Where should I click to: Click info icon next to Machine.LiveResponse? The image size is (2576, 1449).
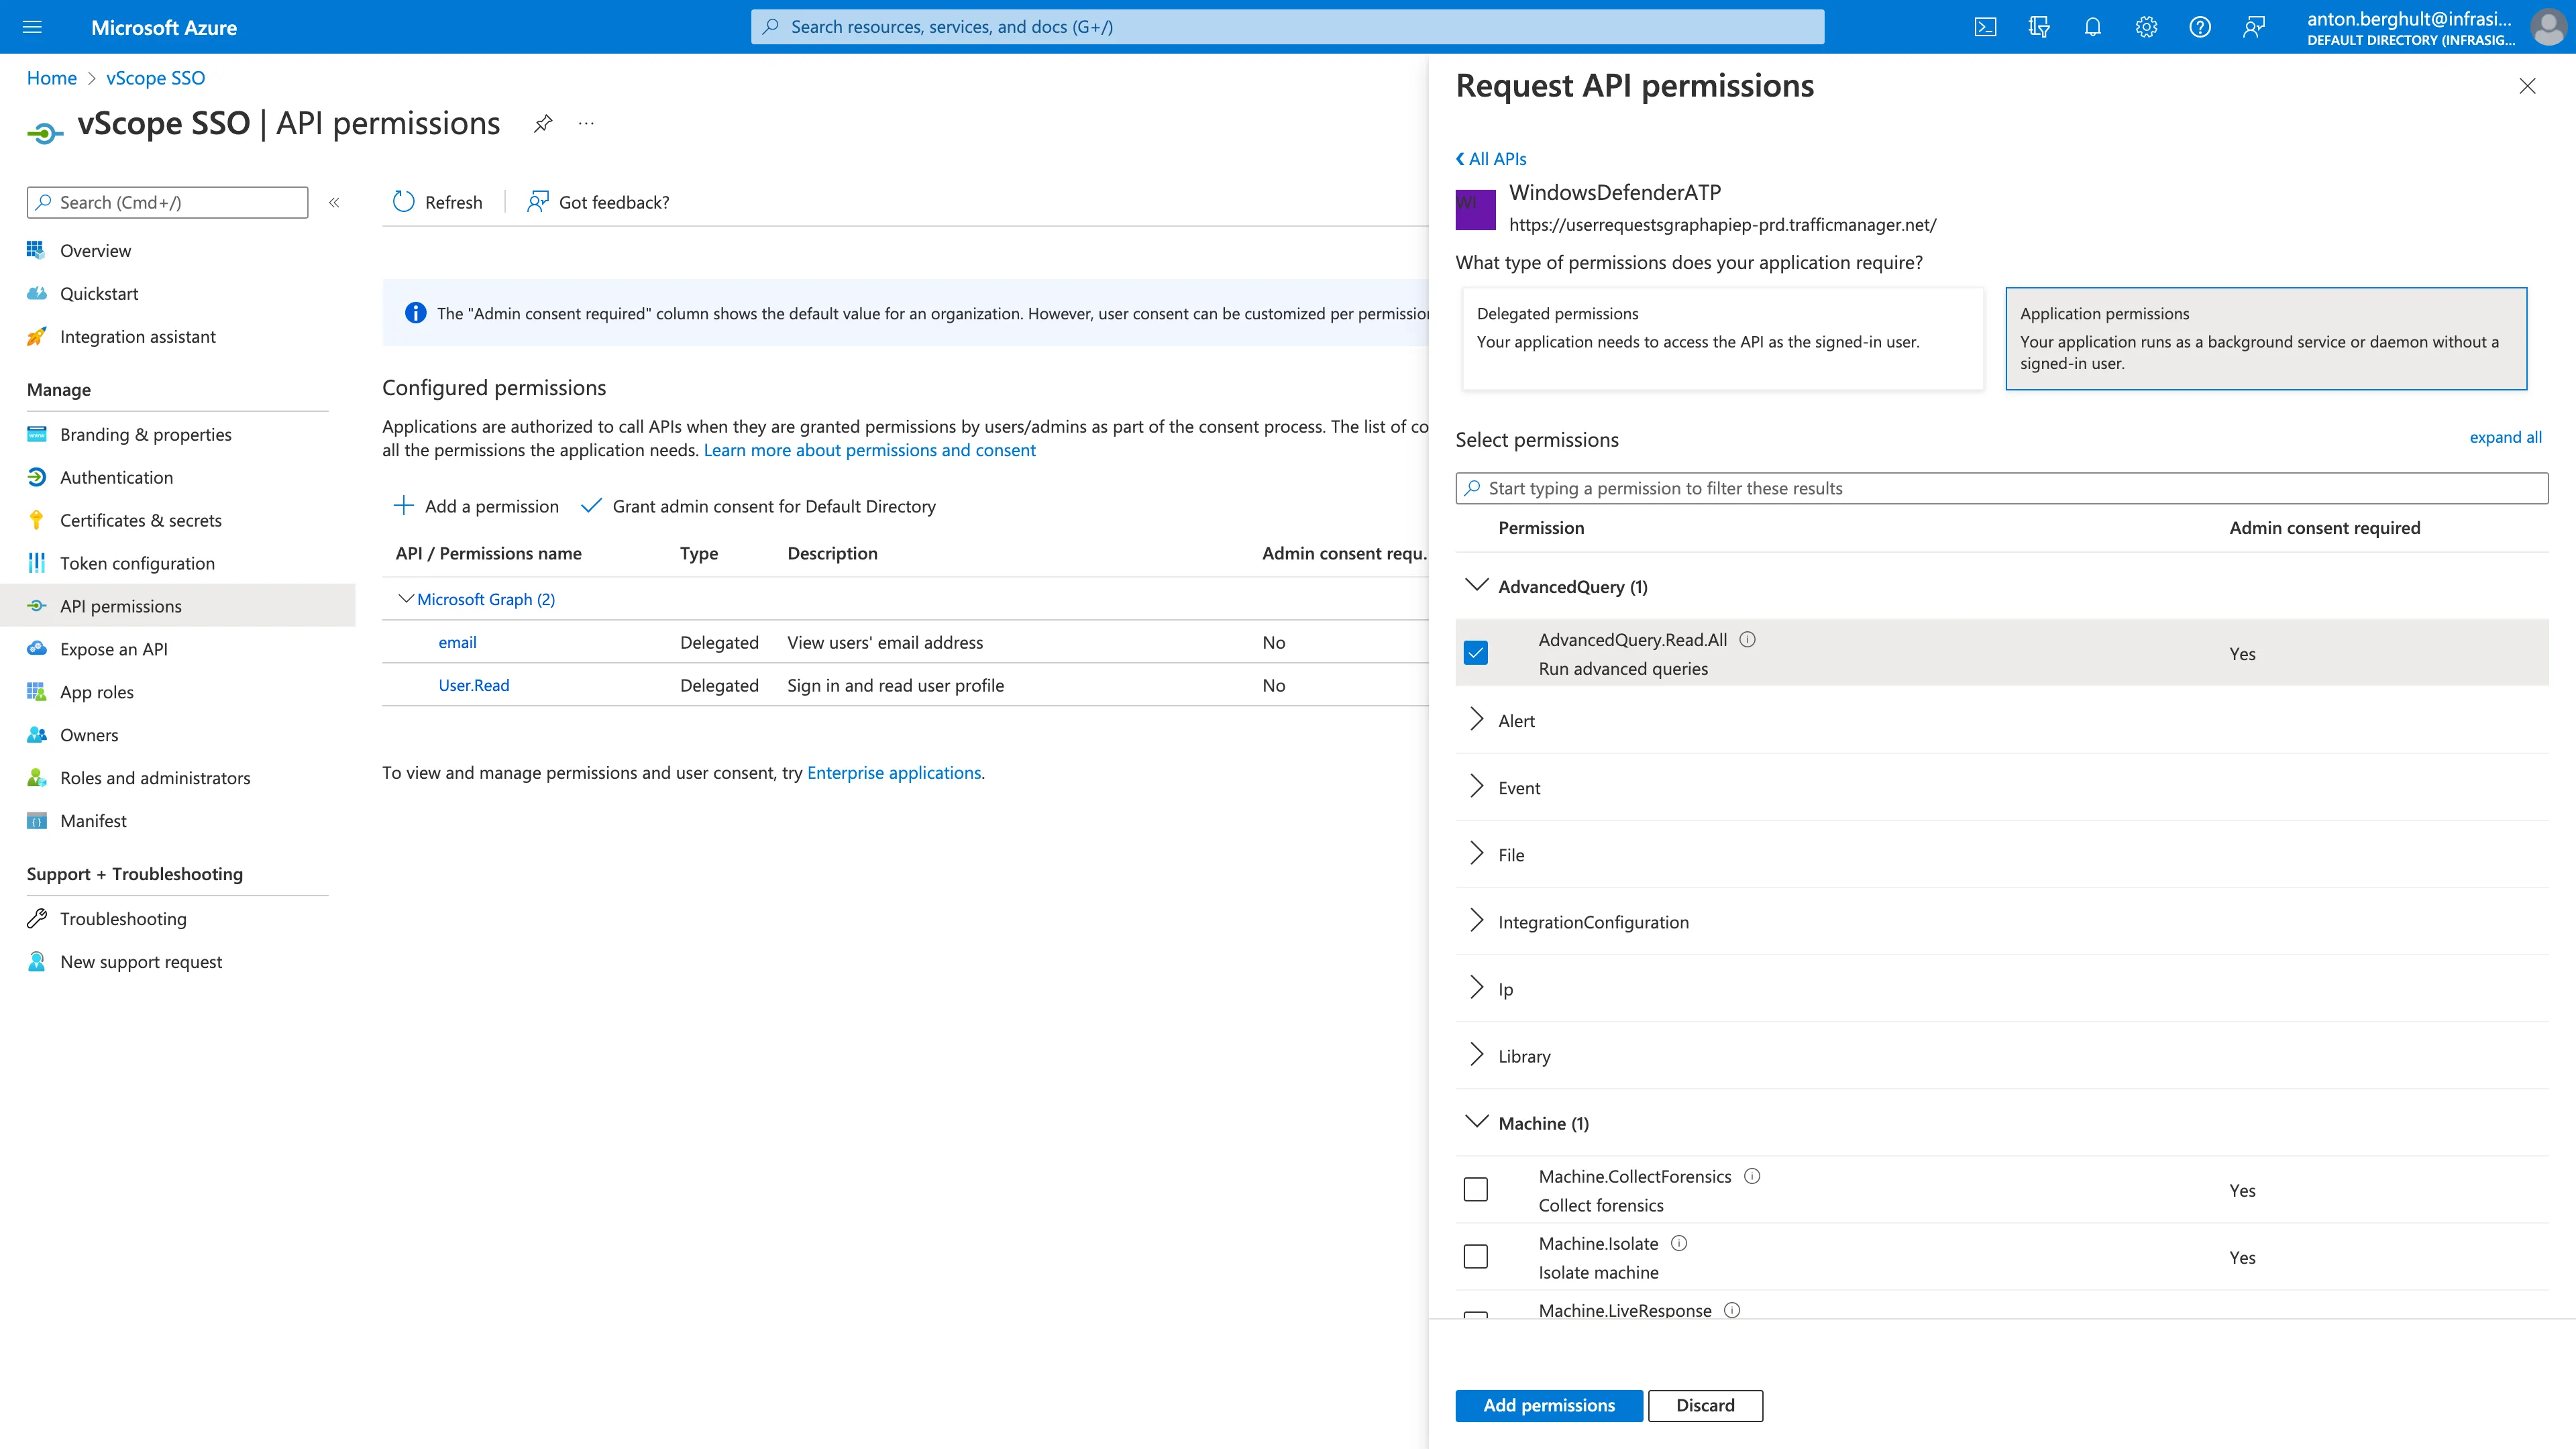click(x=1732, y=1310)
